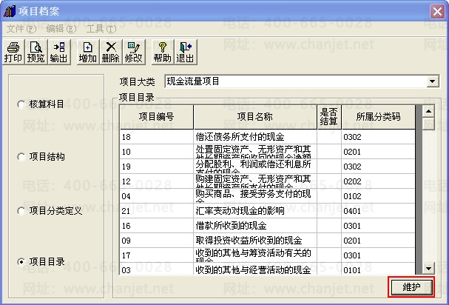Screen dimensions: 449x305
Task: Expand the 项目大类 dropdown arrow
Action: point(433,81)
